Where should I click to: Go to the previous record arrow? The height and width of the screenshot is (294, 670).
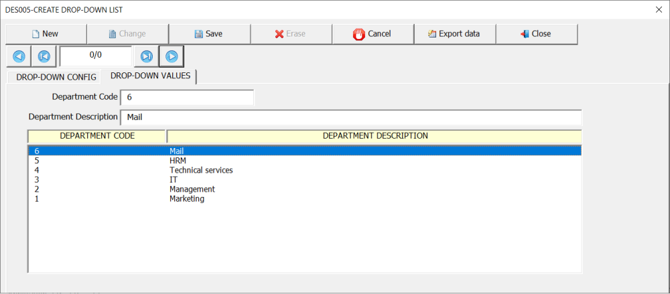click(18, 56)
